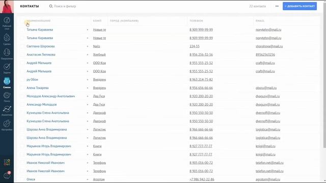The height and width of the screenshot is (183, 326).
Task: Click the search magnifier icon
Action: pyautogui.click(x=51, y=6)
